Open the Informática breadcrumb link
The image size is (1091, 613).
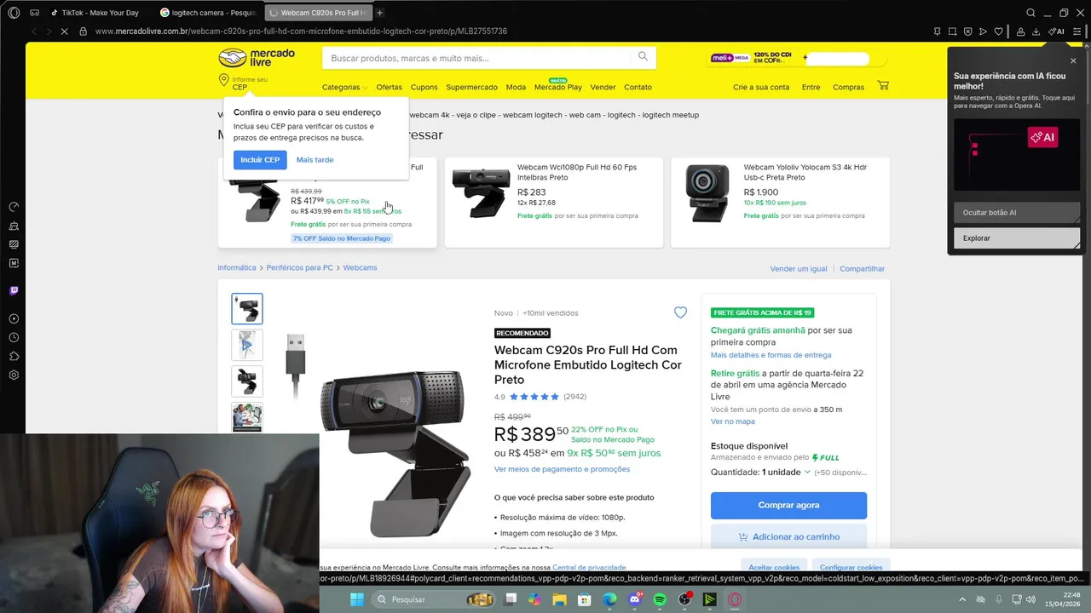pos(236,267)
